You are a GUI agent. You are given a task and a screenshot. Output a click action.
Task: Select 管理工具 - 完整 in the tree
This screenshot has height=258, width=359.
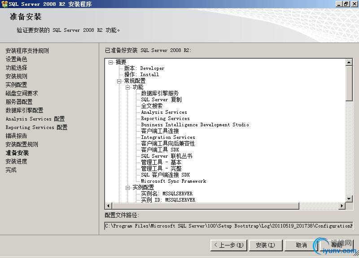pyautogui.click(x=162, y=169)
